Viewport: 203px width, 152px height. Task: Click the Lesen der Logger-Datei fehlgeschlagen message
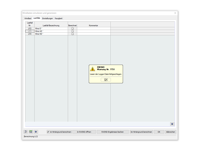[106, 74]
